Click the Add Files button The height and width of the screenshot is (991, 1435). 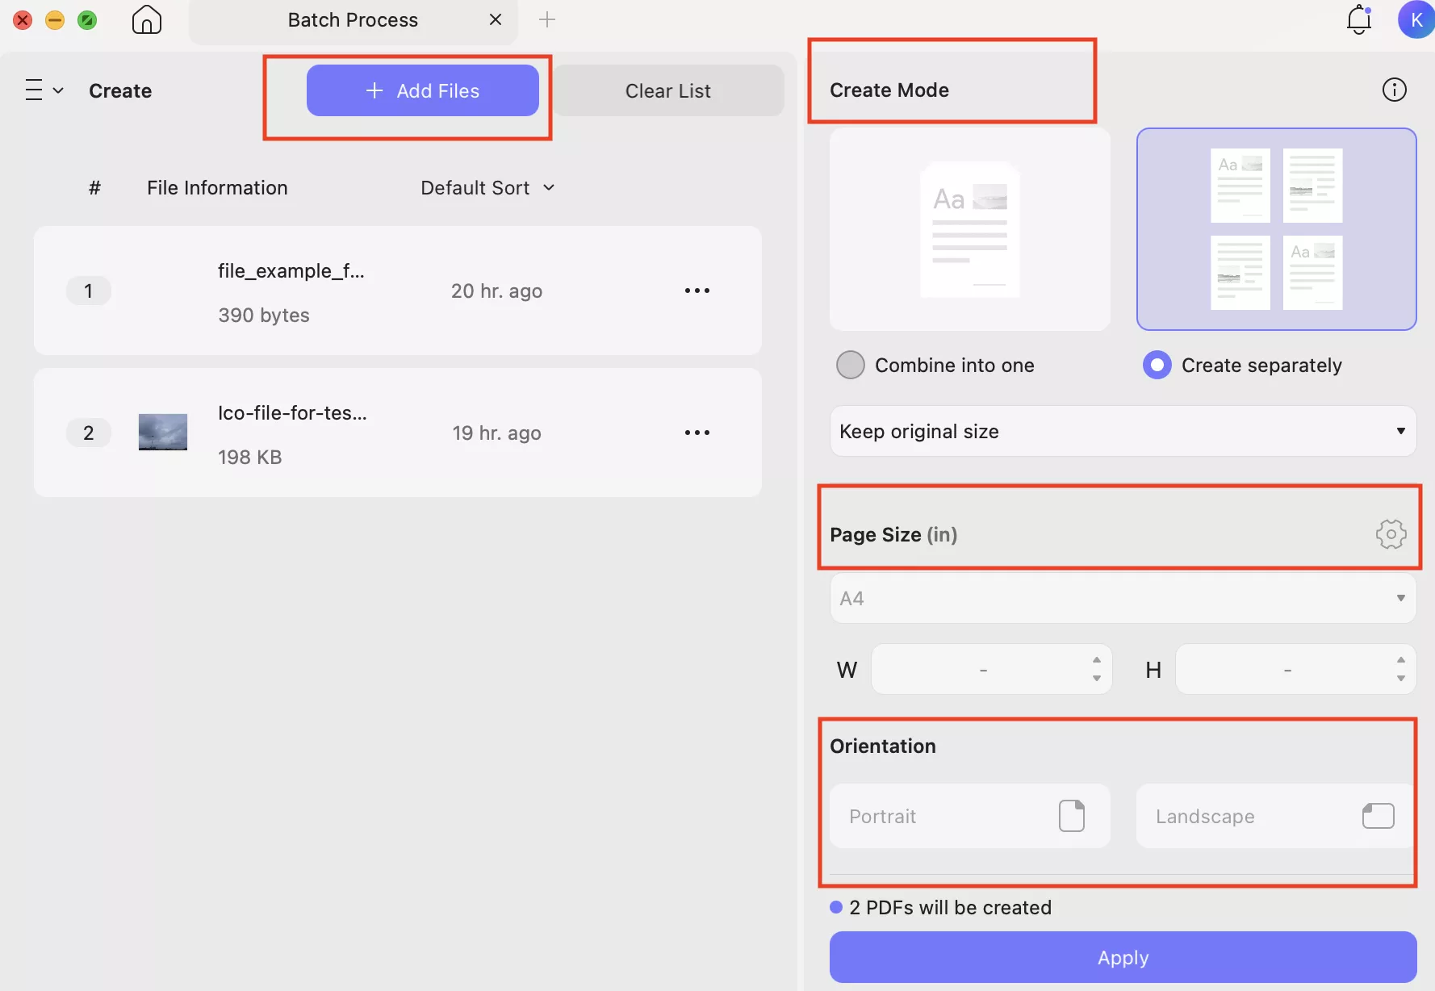point(423,90)
